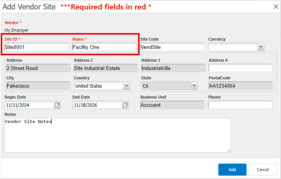Click the 'Add Vendor Site' title text
Image resolution: width=281 pixels, height=179 pixels.
click(x=29, y=7)
